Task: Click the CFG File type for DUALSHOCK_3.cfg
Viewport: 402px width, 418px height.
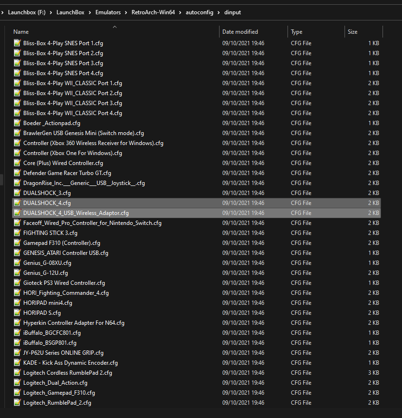Action: (x=301, y=193)
